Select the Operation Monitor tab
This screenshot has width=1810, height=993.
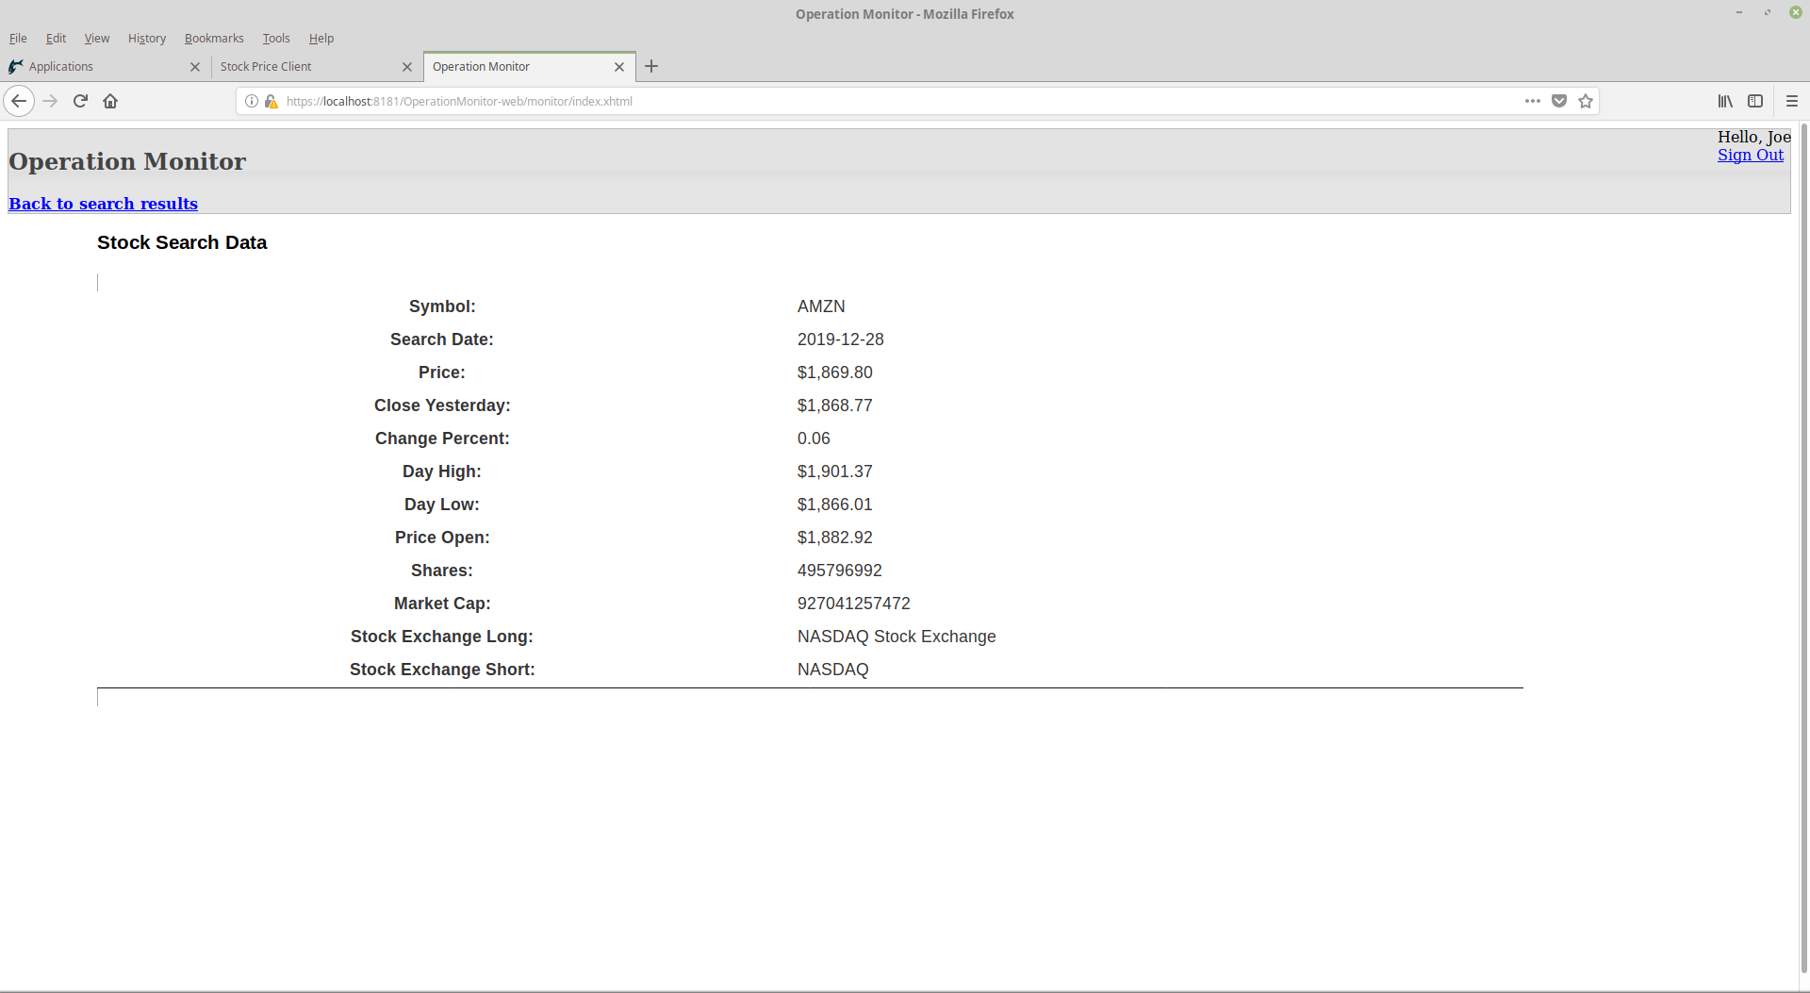tap(530, 67)
